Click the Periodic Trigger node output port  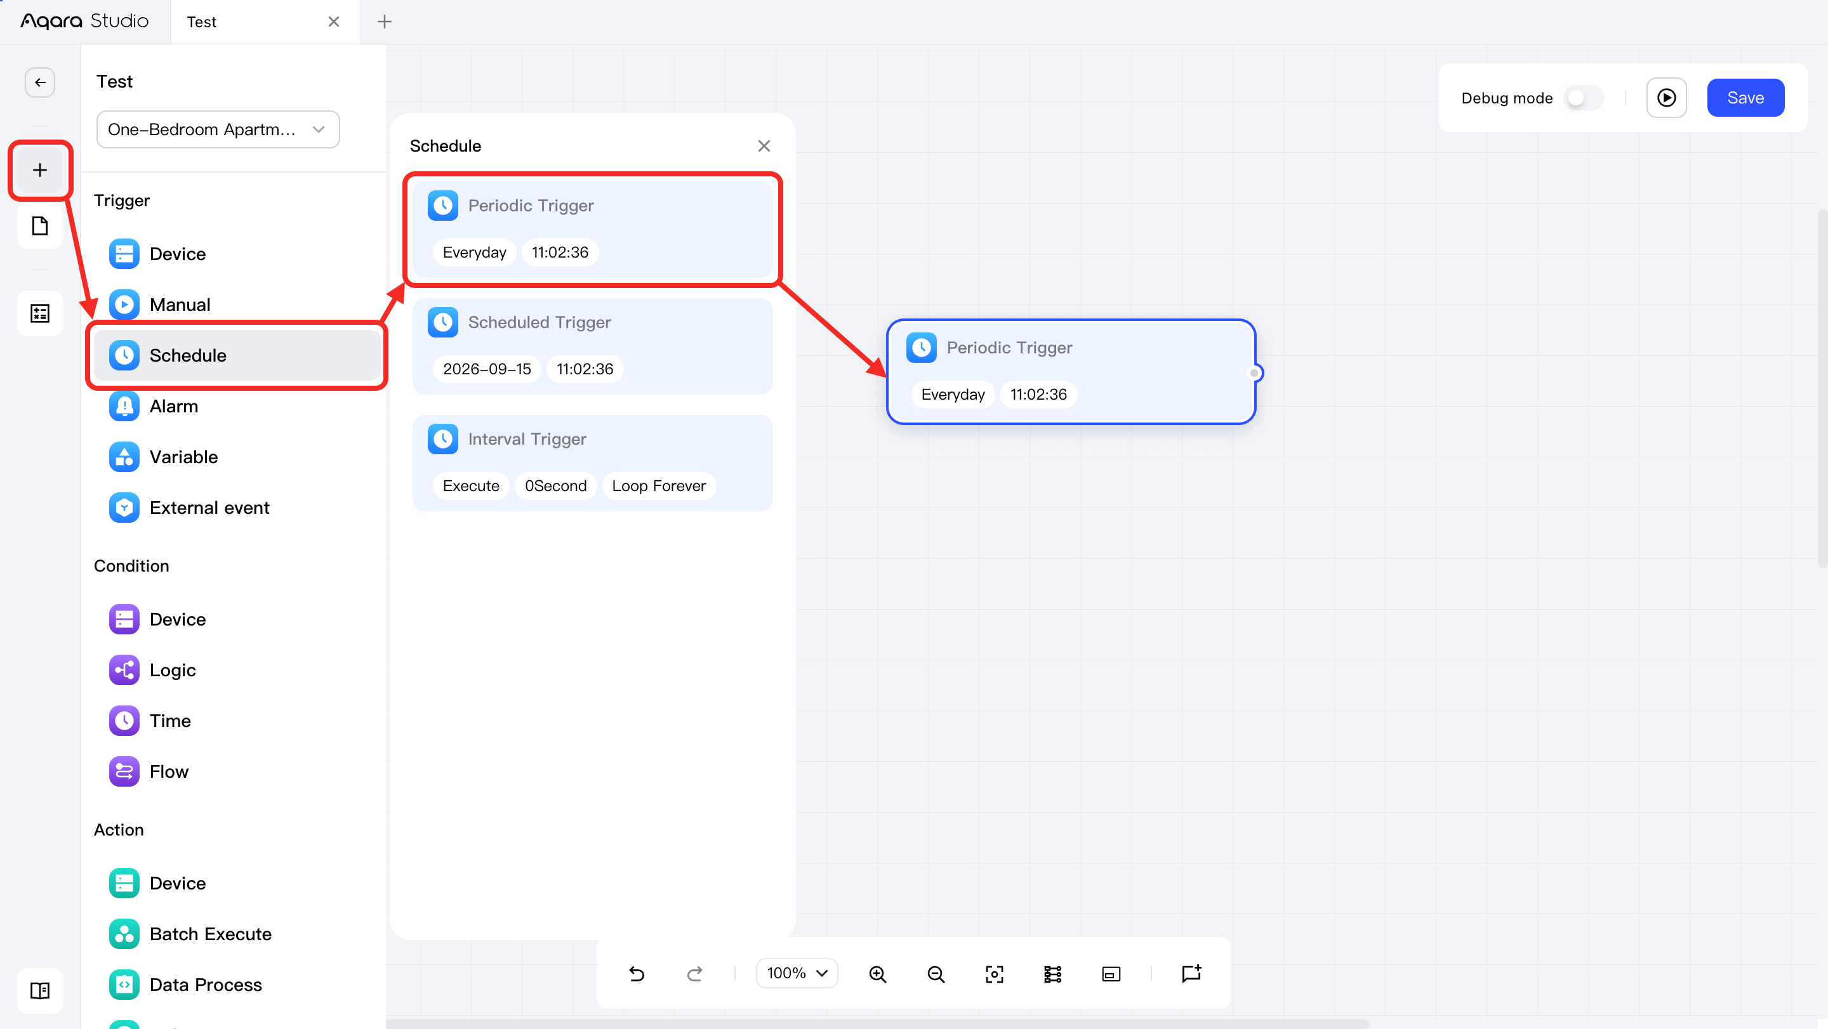[x=1254, y=373]
